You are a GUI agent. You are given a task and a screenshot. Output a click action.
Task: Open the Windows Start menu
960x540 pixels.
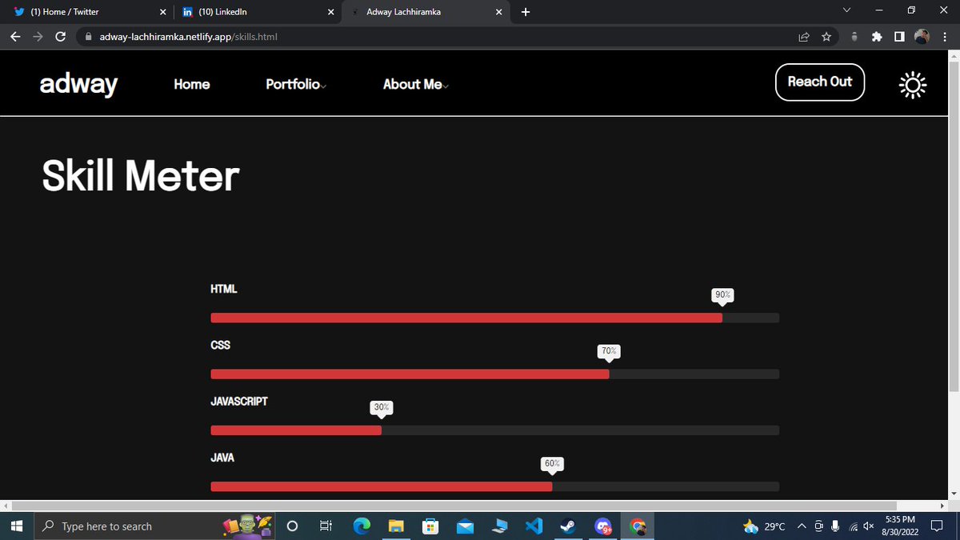click(x=16, y=526)
